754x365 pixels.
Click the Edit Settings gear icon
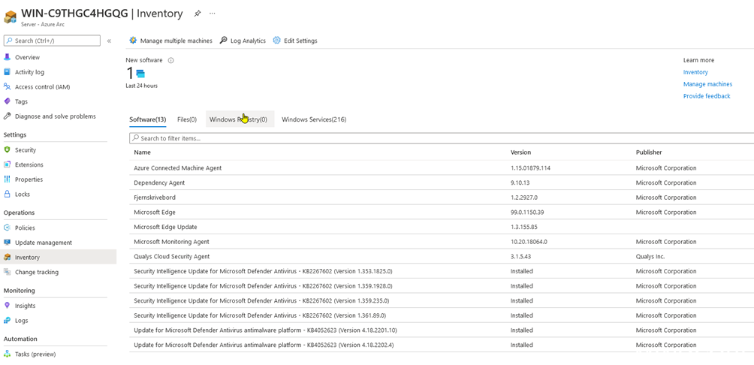(x=276, y=41)
